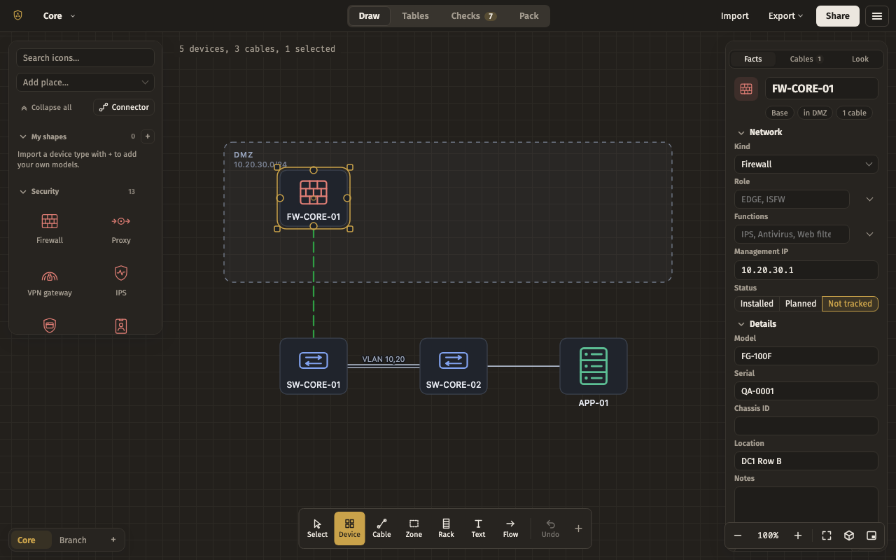Viewport: 896px width, 560px height.
Task: Set status to Not tracked
Action: point(850,304)
